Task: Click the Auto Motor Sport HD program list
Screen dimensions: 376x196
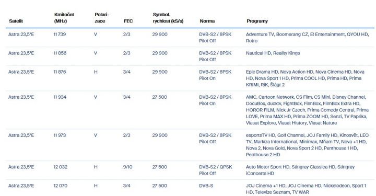Action: tap(300, 170)
